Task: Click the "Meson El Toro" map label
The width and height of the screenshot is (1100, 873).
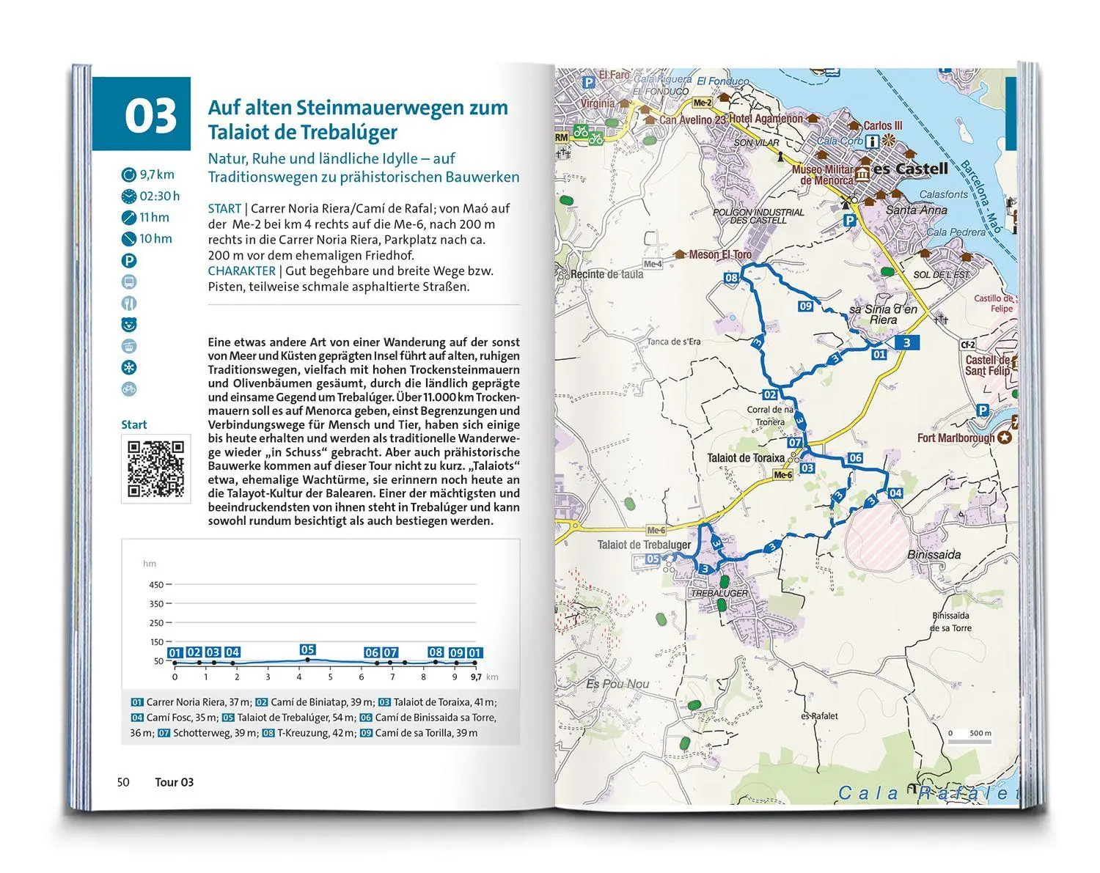Action: click(x=721, y=254)
